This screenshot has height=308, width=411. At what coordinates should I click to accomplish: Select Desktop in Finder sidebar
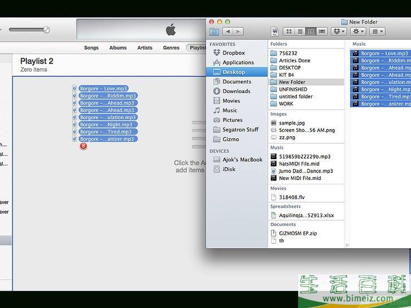(237, 72)
